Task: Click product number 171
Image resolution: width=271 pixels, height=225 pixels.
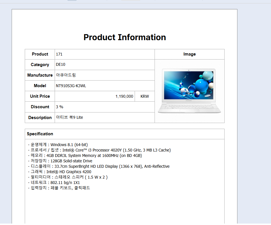Action: (x=59, y=54)
